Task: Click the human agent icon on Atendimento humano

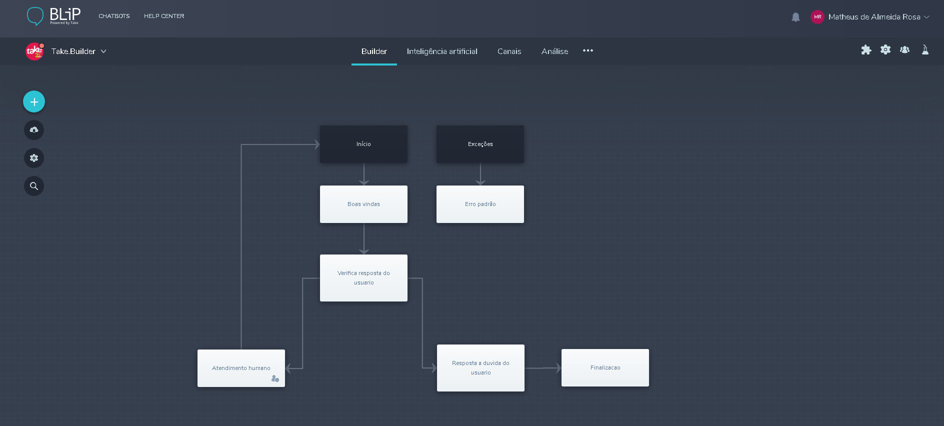Action: coord(275,378)
